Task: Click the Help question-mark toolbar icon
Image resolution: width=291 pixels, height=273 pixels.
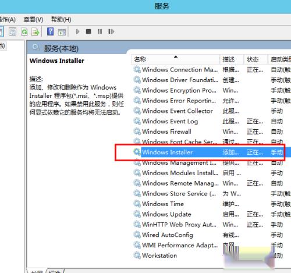Action: [x=50, y=31]
